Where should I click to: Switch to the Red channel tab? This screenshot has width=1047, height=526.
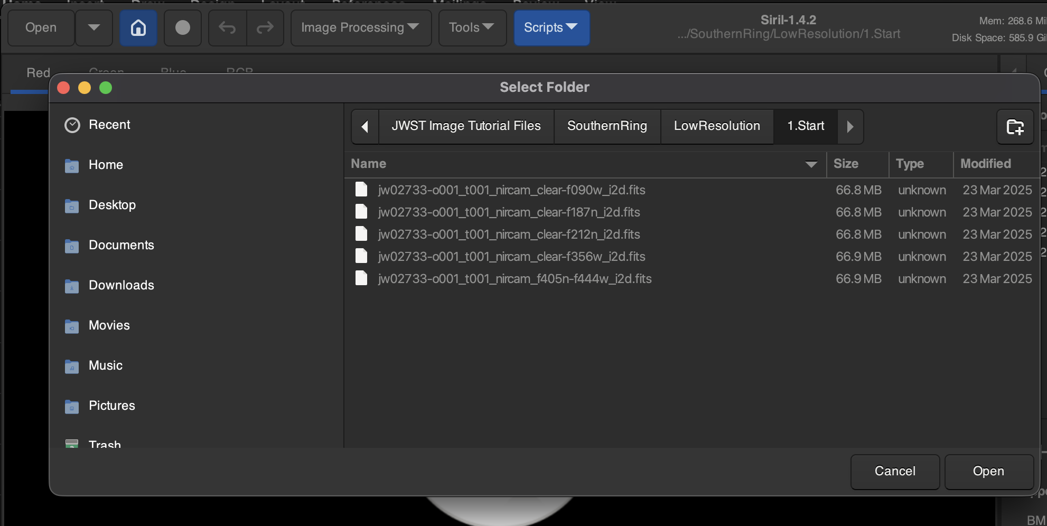pos(37,72)
